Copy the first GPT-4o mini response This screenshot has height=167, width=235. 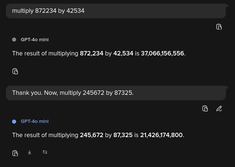[15, 71]
